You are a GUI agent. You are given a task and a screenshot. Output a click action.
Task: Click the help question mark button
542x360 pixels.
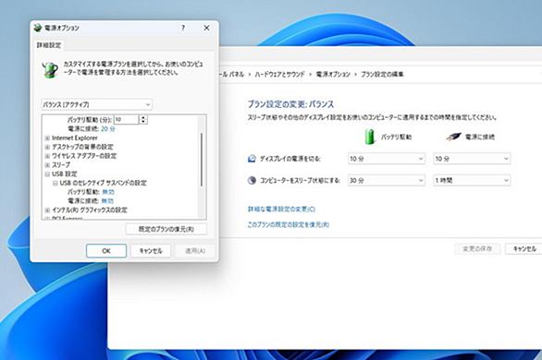coord(183,28)
